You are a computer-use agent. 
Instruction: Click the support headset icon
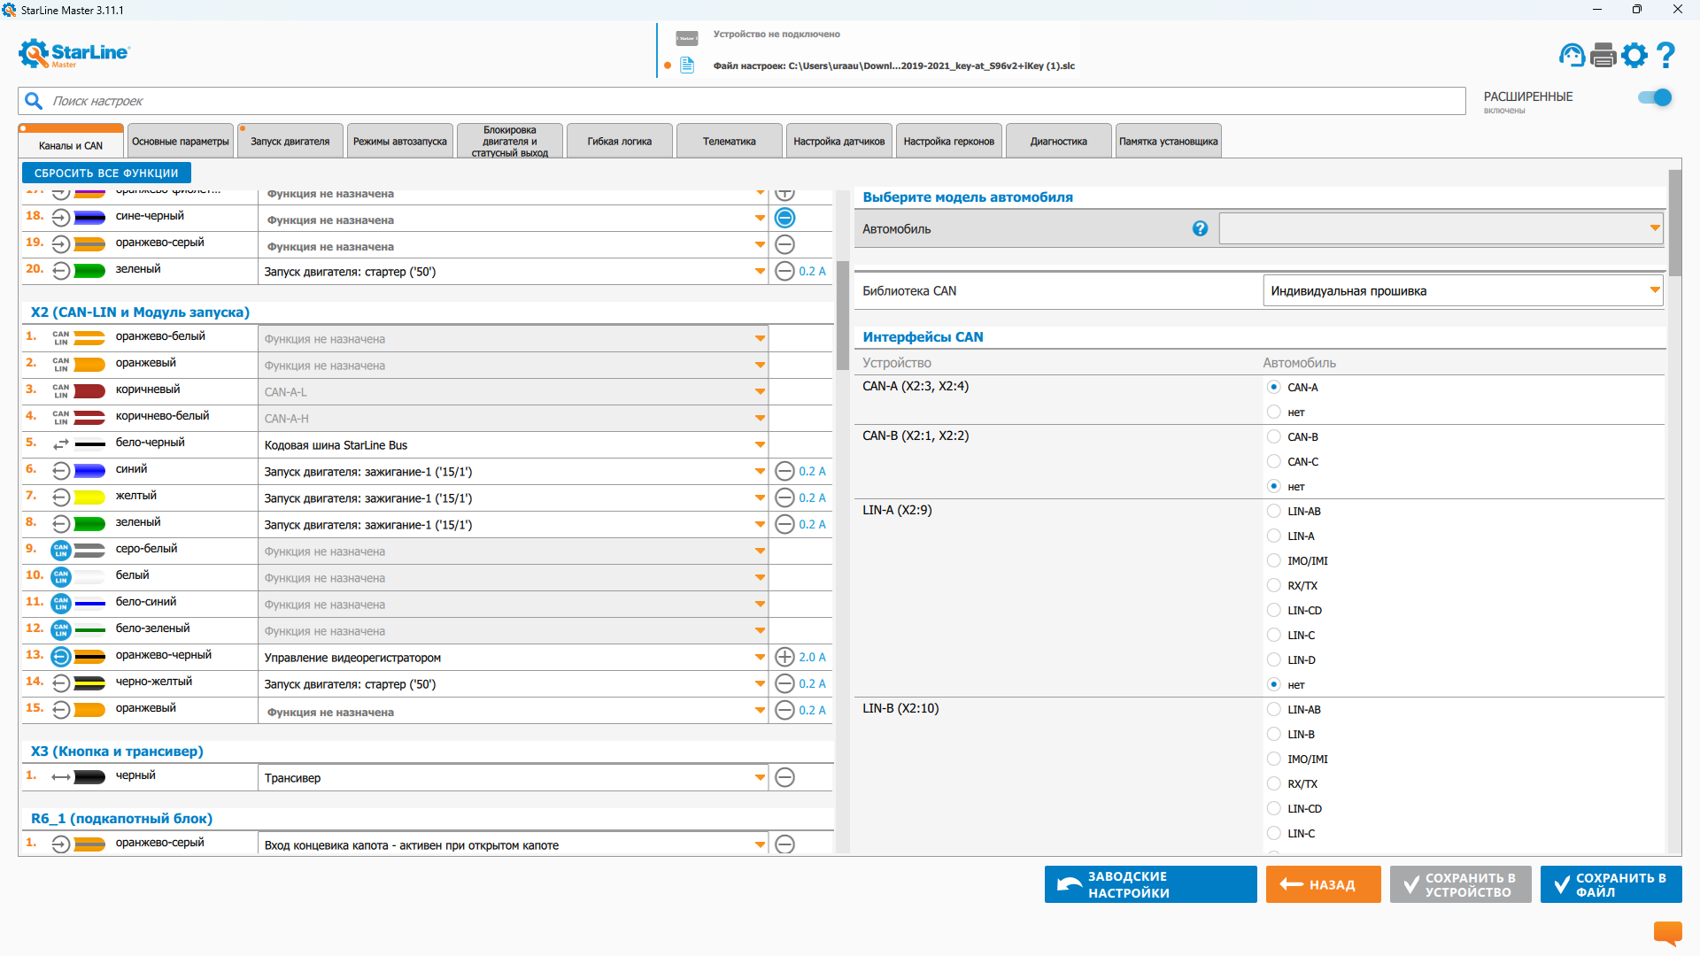(x=1572, y=55)
